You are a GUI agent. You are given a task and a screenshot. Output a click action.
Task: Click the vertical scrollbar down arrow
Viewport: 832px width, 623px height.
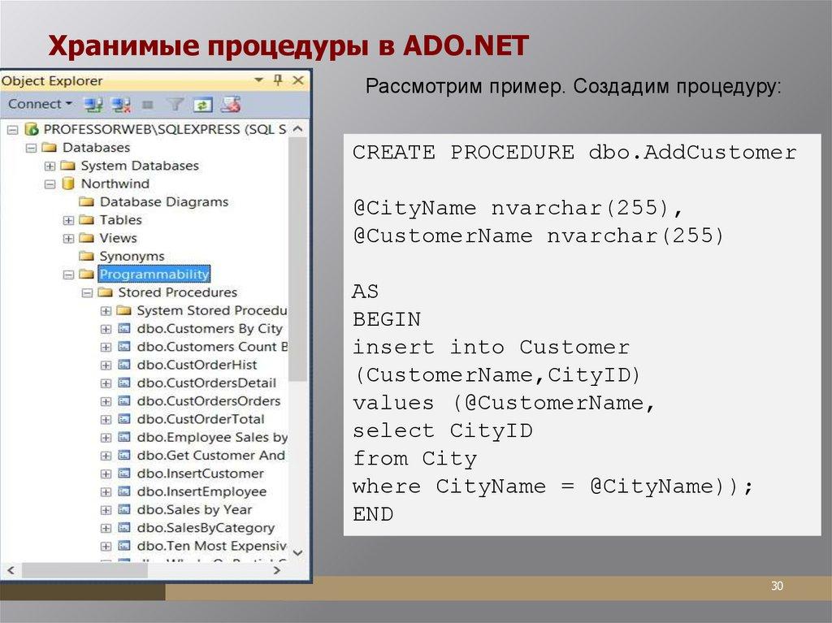(298, 552)
